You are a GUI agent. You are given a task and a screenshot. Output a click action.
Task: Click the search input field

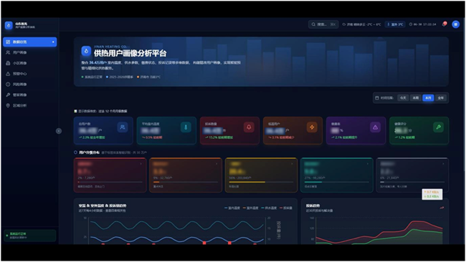click(x=323, y=24)
